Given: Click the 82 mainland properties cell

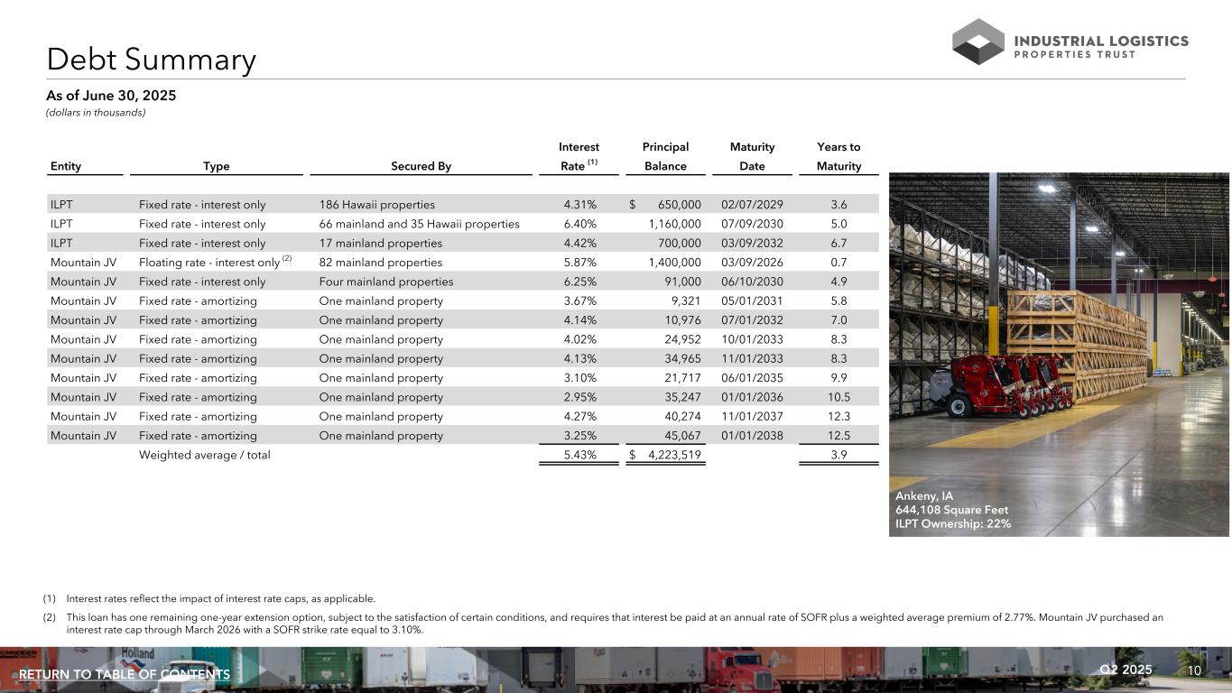Looking at the screenshot, I should point(380,263).
